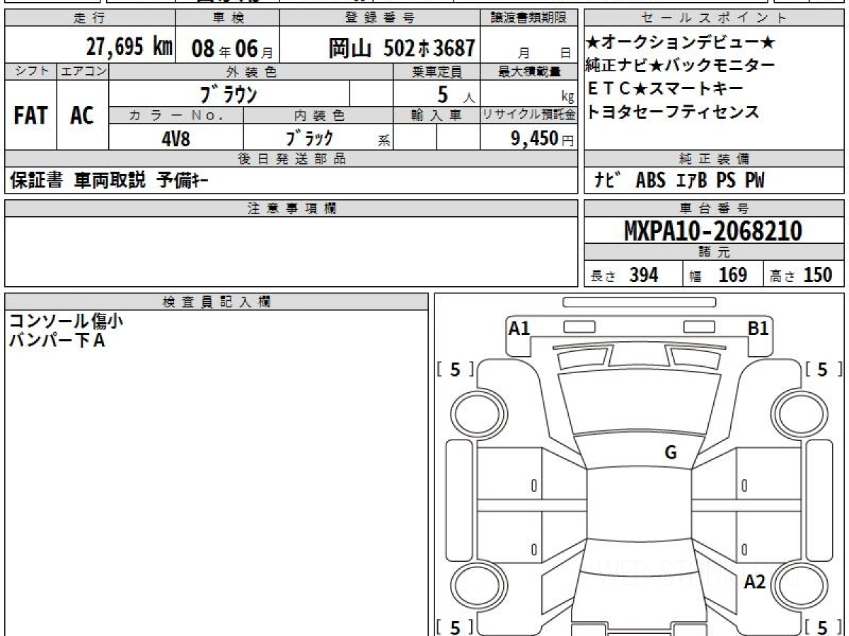Select the G mark on the windshield
The height and width of the screenshot is (636, 849).
click(x=670, y=453)
